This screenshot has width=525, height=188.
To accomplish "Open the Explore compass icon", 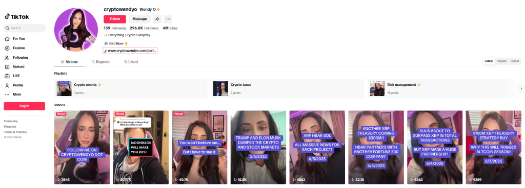I will 7,48.
